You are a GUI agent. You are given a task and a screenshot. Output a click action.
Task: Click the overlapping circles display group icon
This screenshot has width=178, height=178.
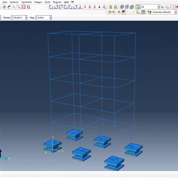pyautogui.click(x=114, y=12)
